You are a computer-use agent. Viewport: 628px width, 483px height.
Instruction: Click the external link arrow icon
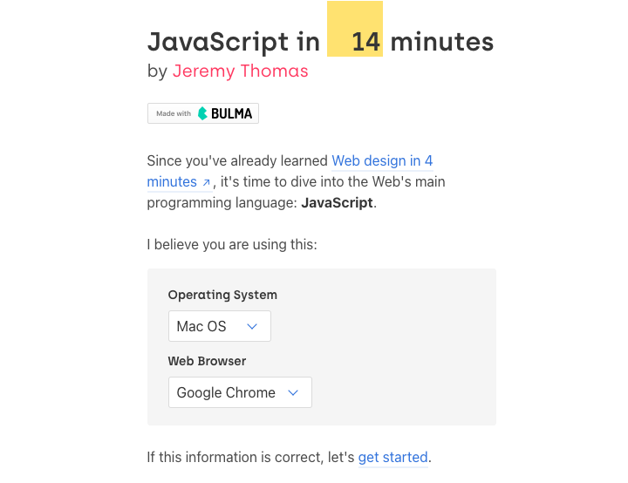point(207,183)
